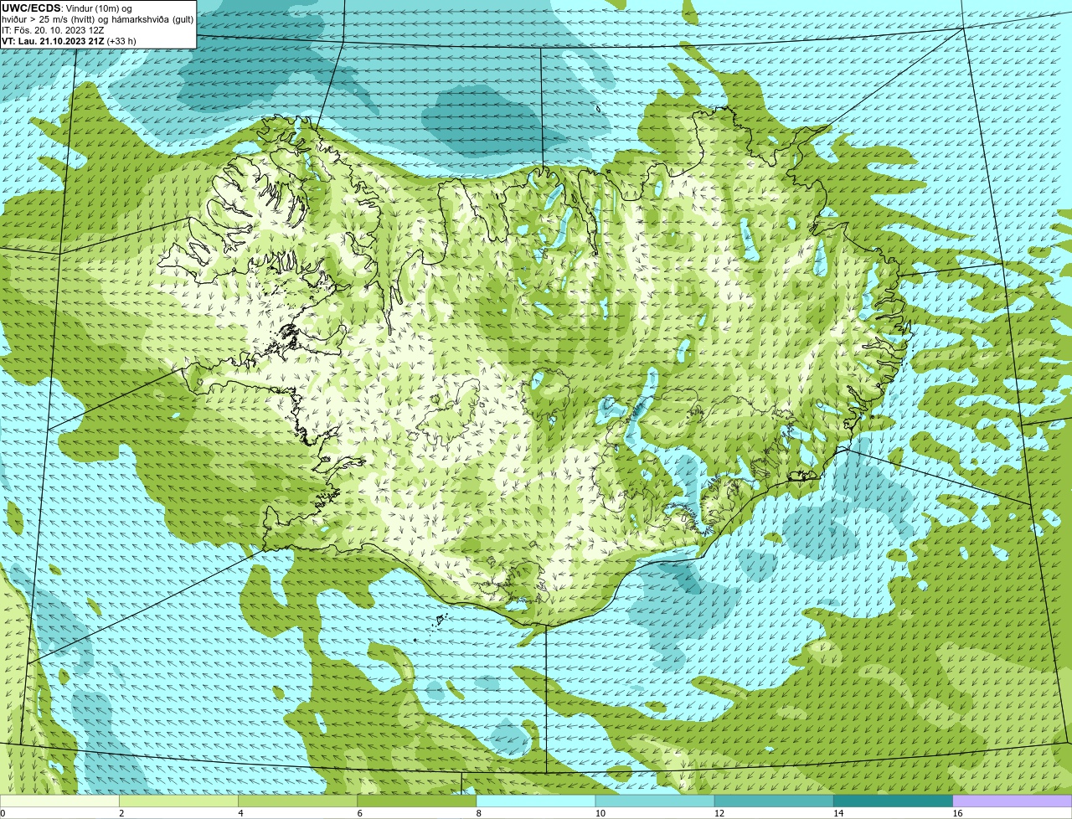
Task: Click the 14–16 m/s dark teal legend swatch
Action: click(x=893, y=801)
